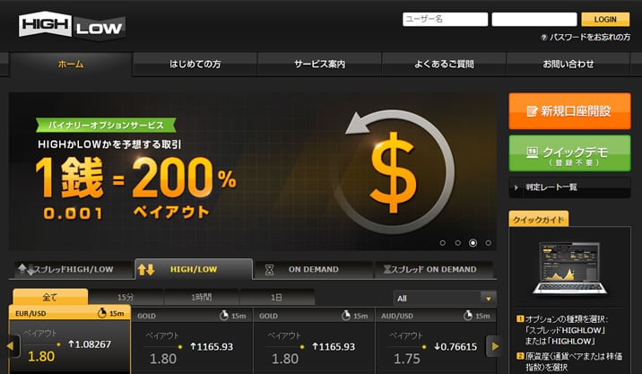Click the question mark help icon
This screenshot has width=642, height=374.
(543, 38)
